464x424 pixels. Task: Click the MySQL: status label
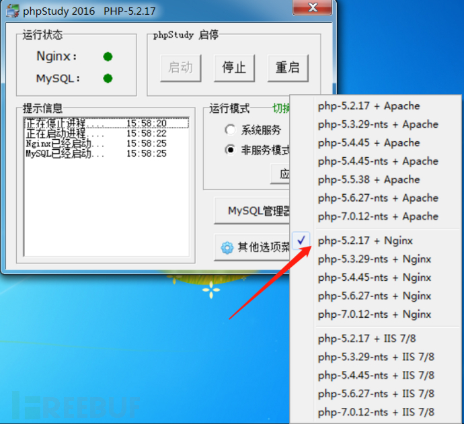(58, 79)
